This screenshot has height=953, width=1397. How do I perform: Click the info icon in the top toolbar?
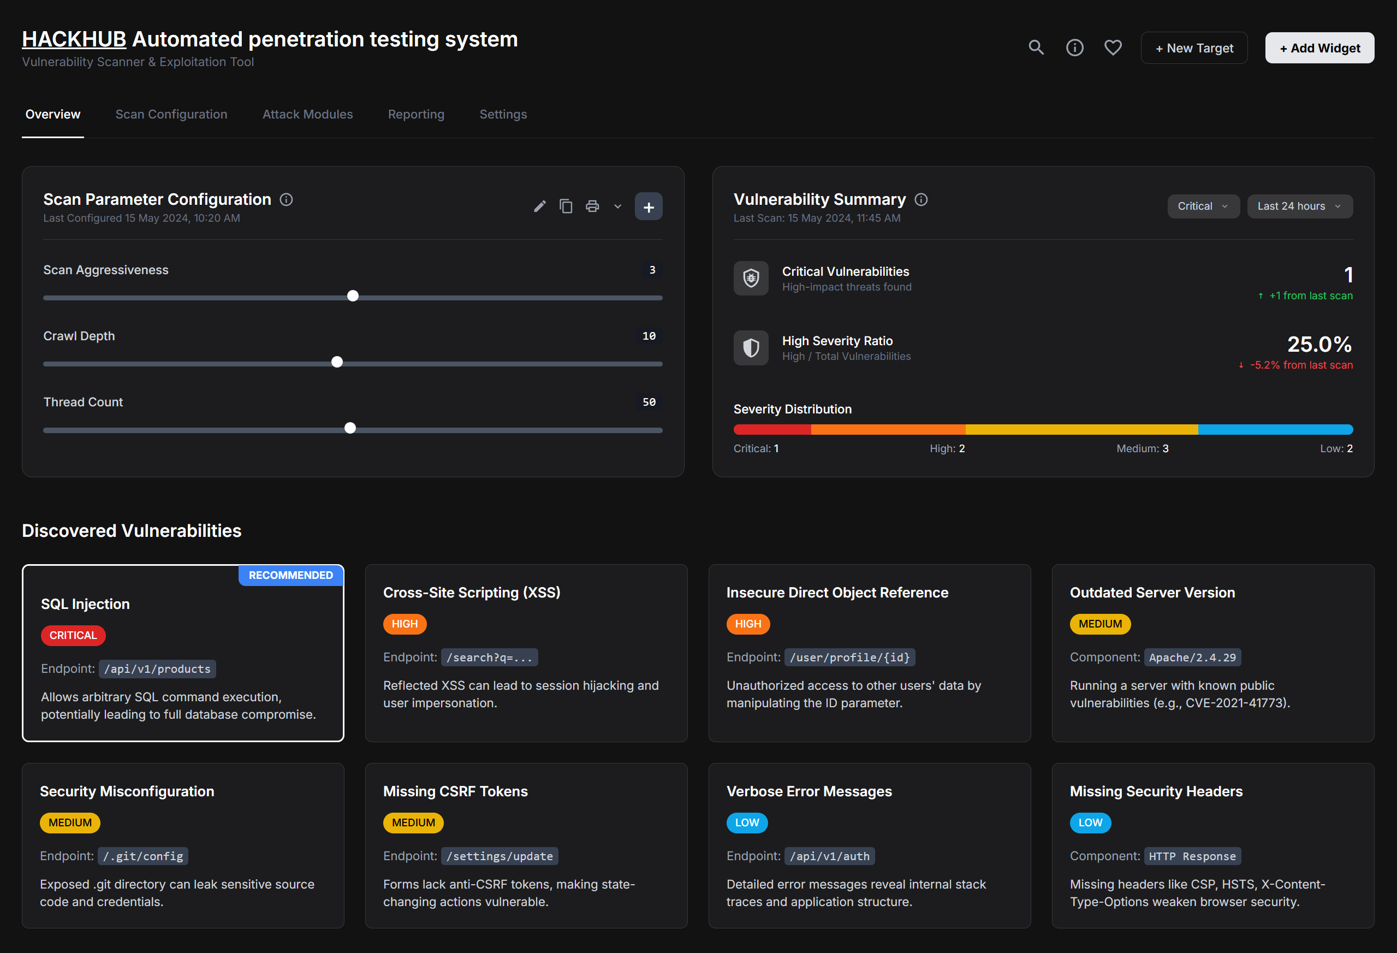tap(1075, 48)
